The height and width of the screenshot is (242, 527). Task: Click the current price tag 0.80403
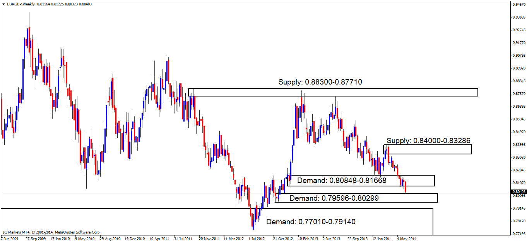(x=519, y=191)
